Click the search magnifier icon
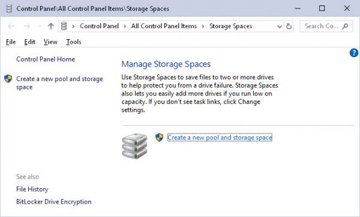 coord(345,26)
